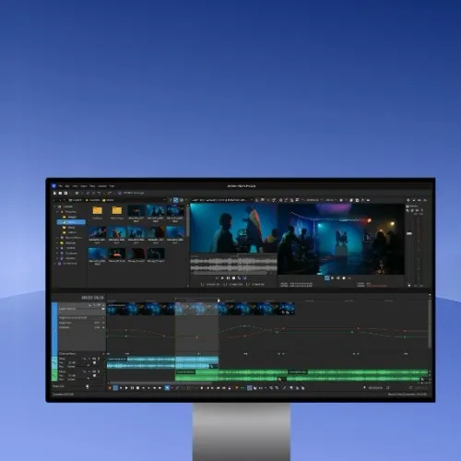Click the timeline timecode display
This screenshot has width=461, height=461.
coord(92,298)
